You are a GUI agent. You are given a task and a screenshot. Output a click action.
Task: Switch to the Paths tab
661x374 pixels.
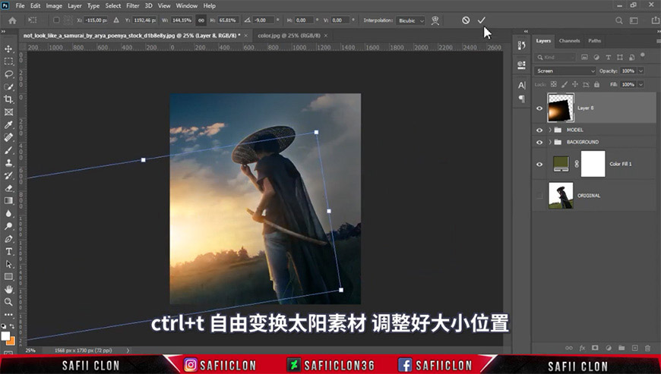point(594,41)
